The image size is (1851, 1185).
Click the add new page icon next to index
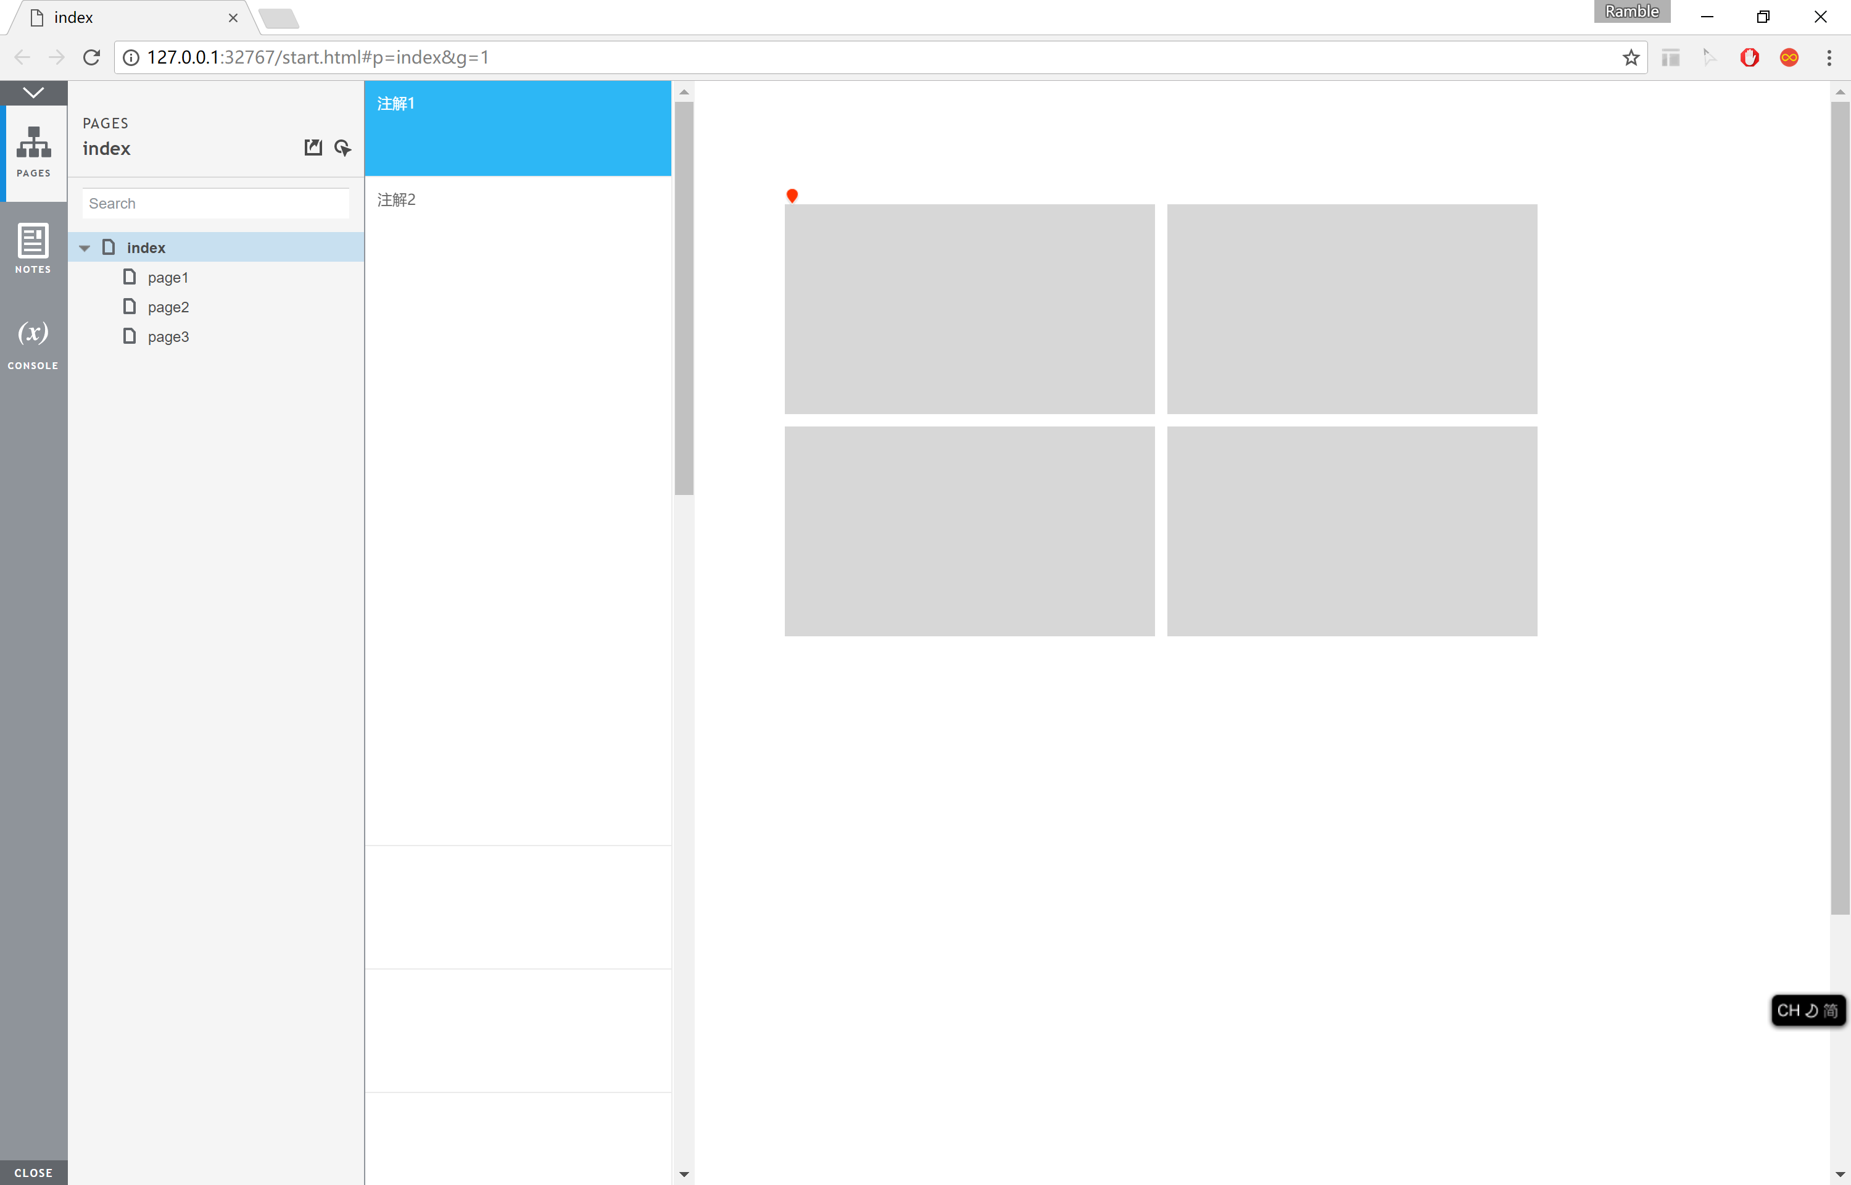[313, 147]
